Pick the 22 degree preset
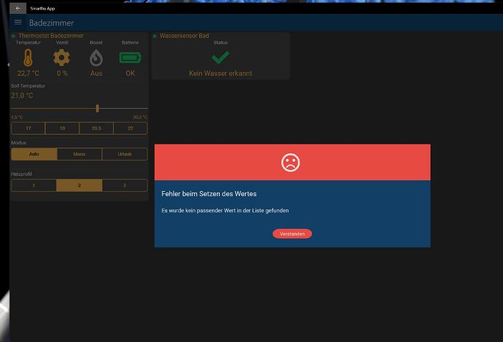 pos(130,128)
